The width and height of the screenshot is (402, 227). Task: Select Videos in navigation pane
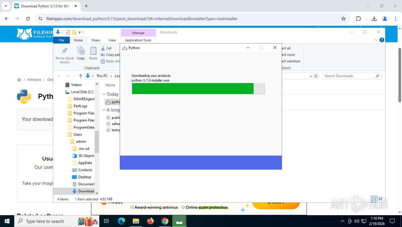[x=76, y=85]
